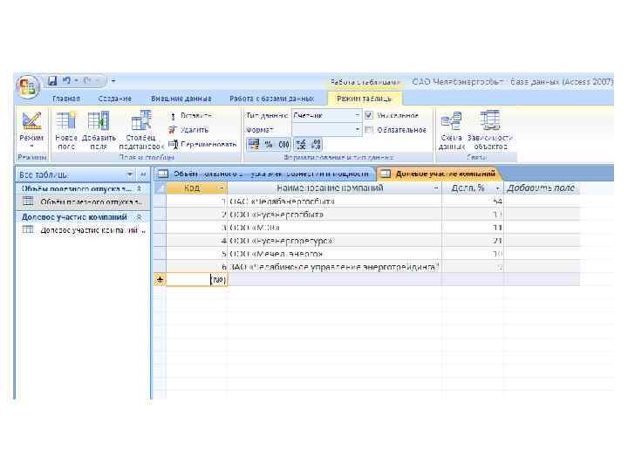Click cell ООО «Мечел-энерго»
Image resolution: width=628 pixels, height=471 pixels.
[x=334, y=255]
